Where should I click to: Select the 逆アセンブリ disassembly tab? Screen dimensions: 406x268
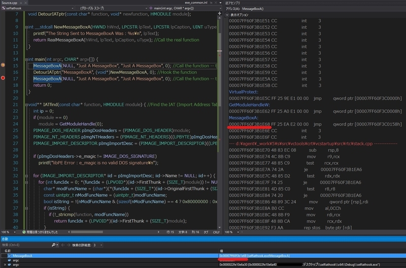[x=232, y=3]
